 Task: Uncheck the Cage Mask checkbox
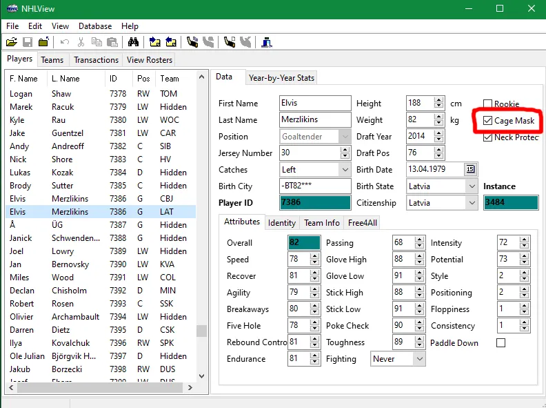487,121
